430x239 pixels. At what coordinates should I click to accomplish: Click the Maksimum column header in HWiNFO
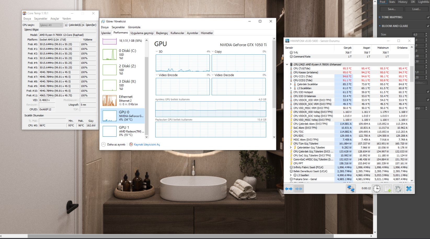[x=383, y=48]
